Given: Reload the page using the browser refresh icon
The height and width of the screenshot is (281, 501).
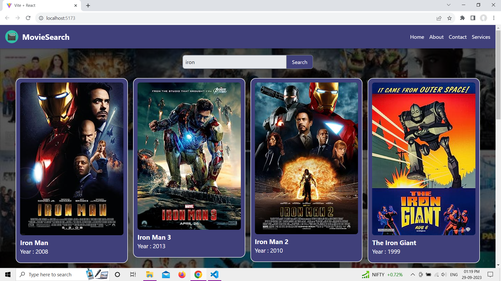Looking at the screenshot, I should tap(28, 18).
